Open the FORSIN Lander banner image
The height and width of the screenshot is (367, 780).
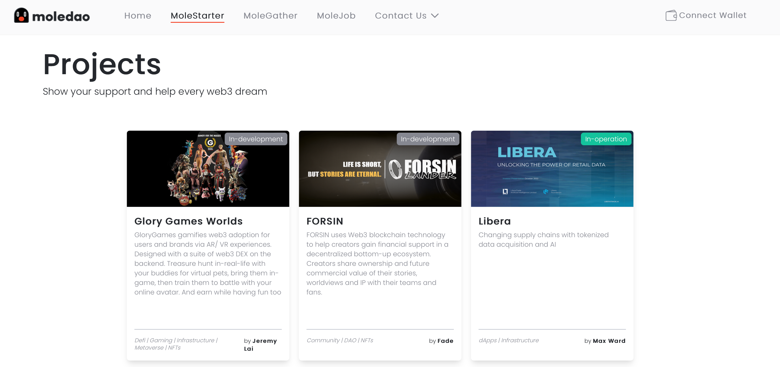point(380,169)
